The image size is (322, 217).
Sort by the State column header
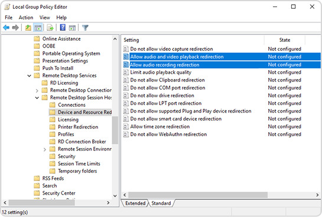285,40
